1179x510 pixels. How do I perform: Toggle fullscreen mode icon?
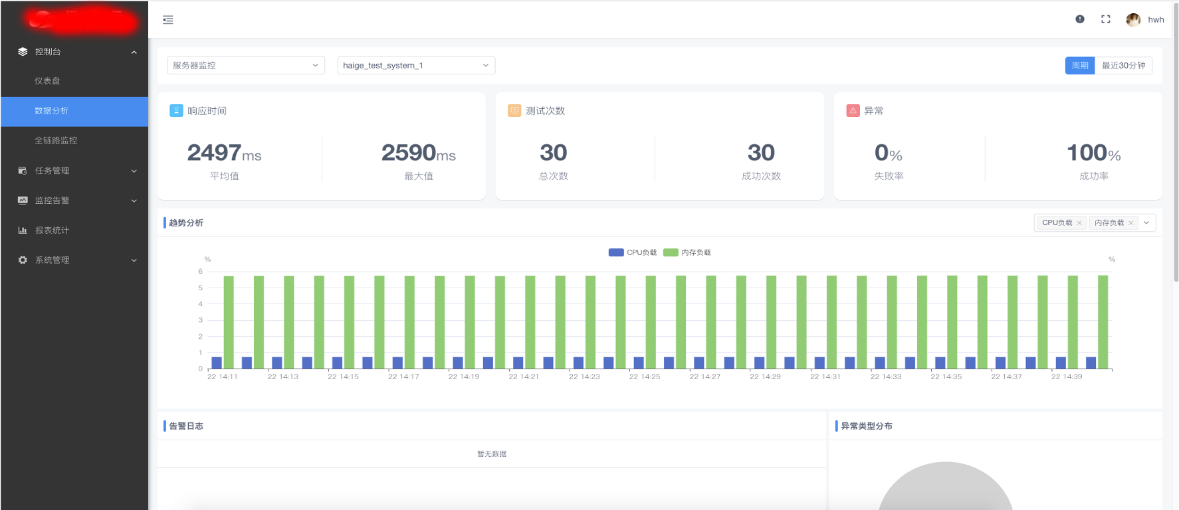pos(1106,19)
